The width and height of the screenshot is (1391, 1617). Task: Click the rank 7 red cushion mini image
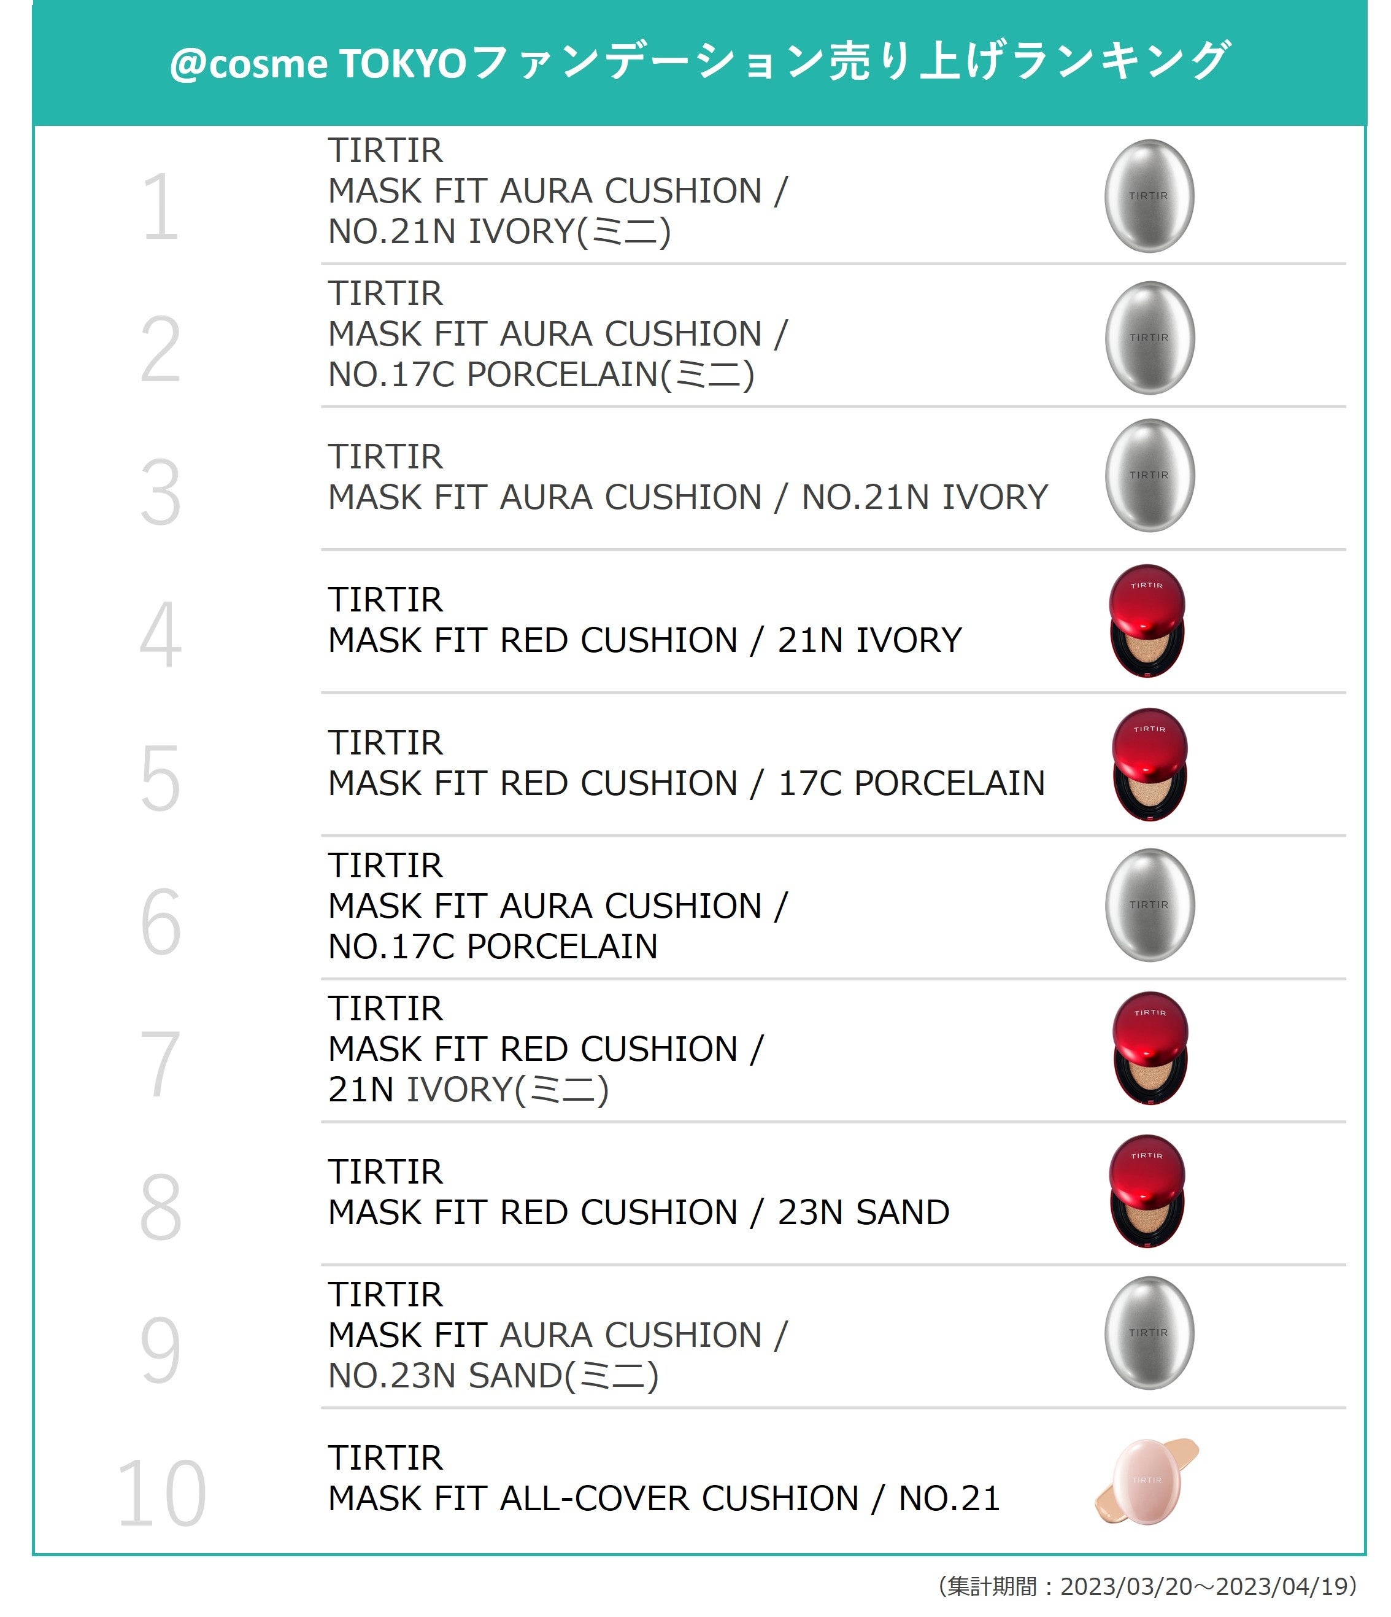[1150, 1048]
